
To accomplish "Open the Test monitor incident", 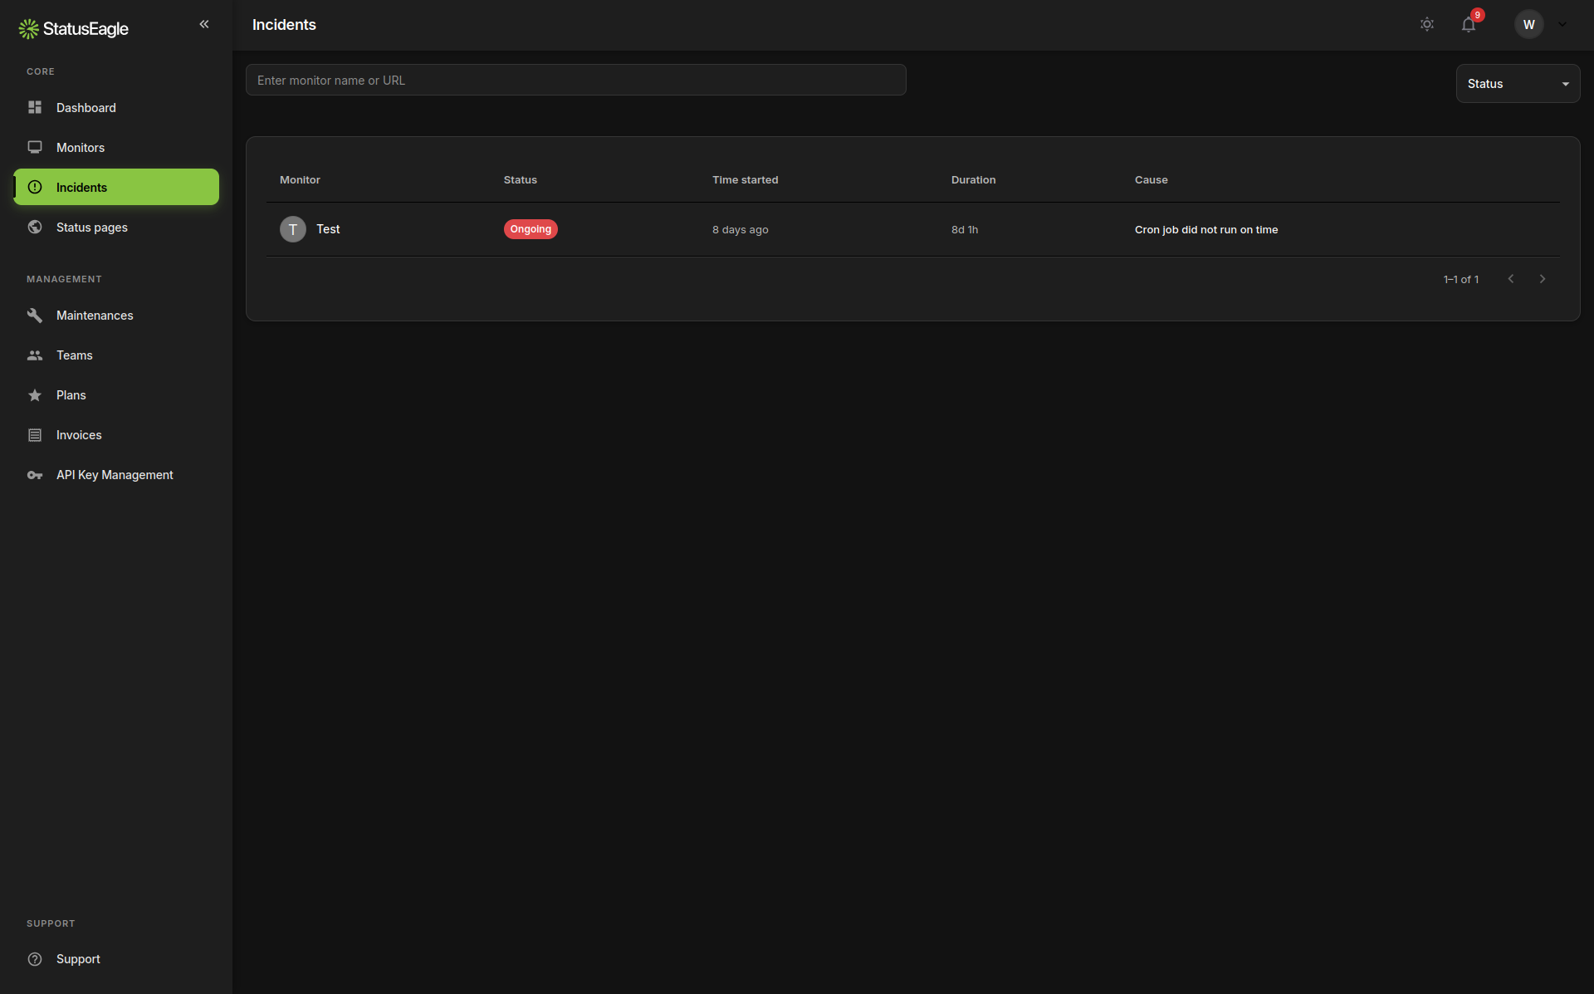I will click(x=328, y=229).
